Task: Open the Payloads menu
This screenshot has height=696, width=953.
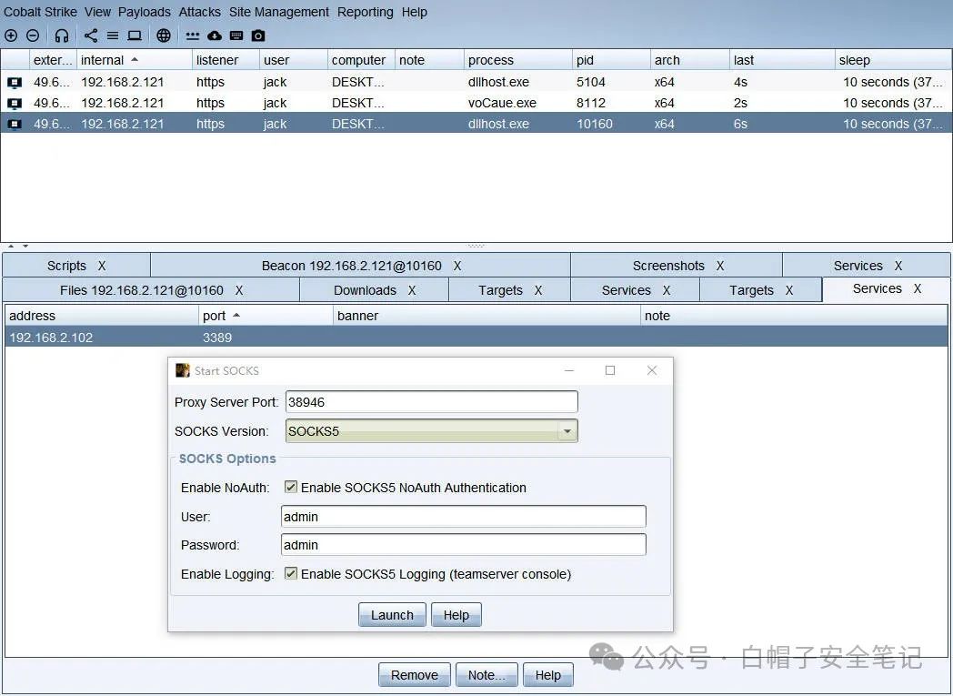Action: [145, 12]
